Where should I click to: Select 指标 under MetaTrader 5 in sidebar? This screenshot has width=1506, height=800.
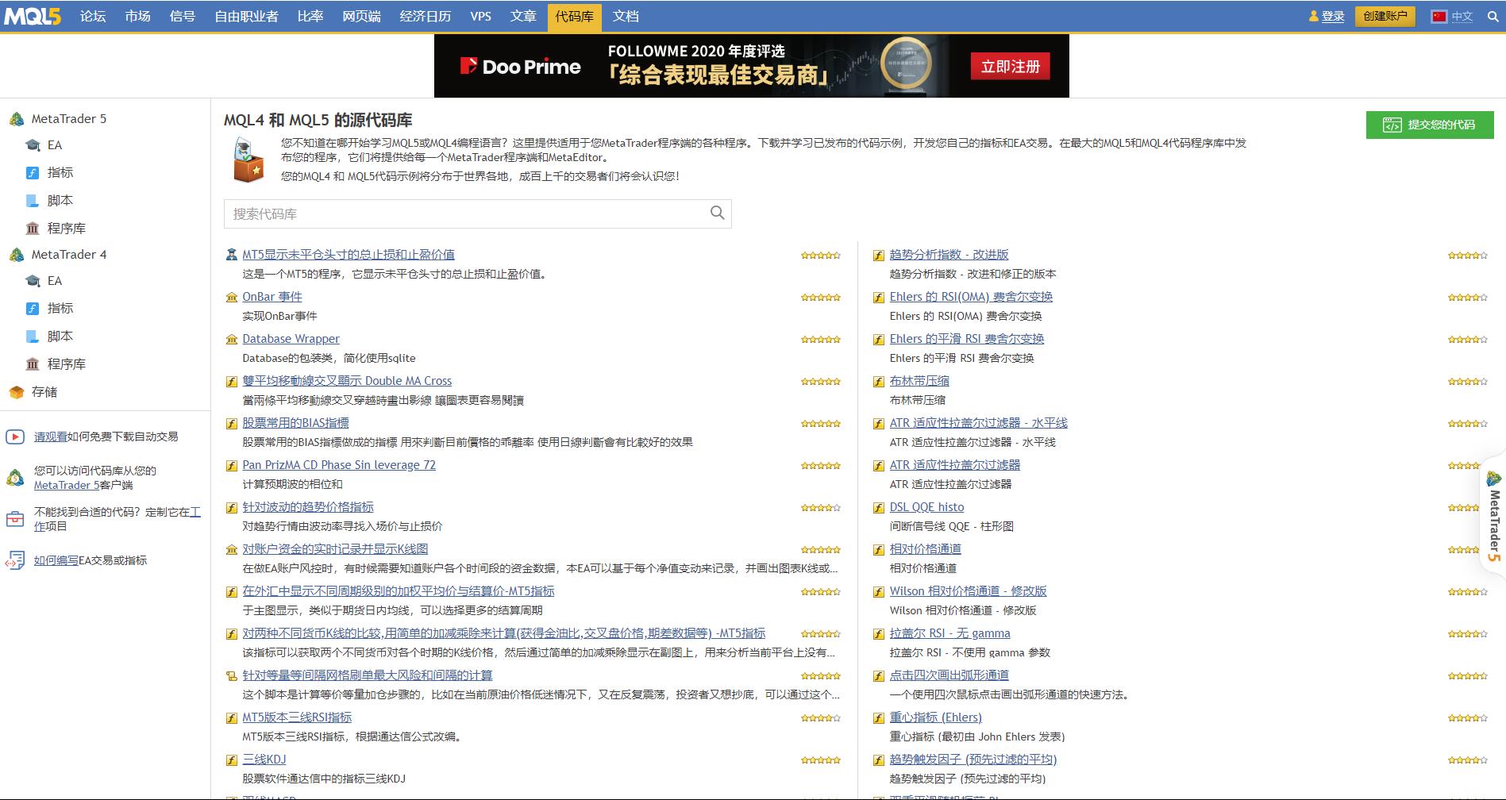pyautogui.click(x=60, y=172)
